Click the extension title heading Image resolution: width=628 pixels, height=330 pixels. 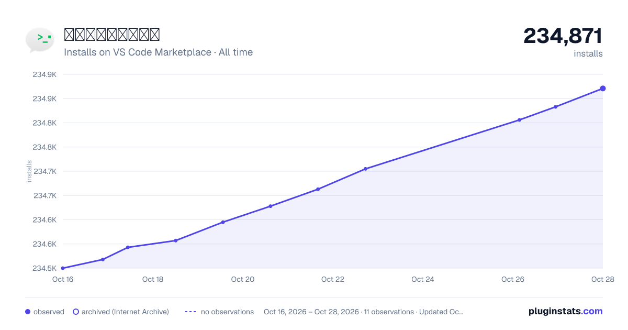pos(112,35)
